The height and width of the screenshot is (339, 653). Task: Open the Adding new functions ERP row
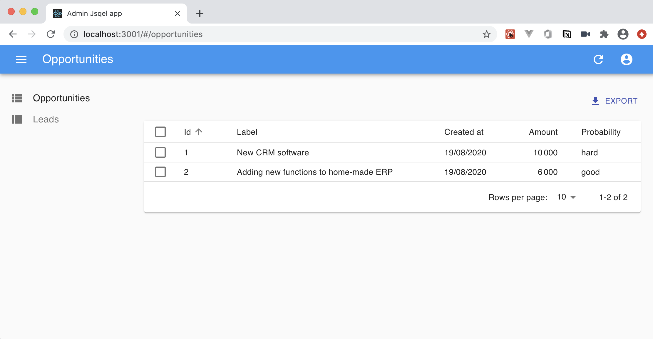coord(315,172)
